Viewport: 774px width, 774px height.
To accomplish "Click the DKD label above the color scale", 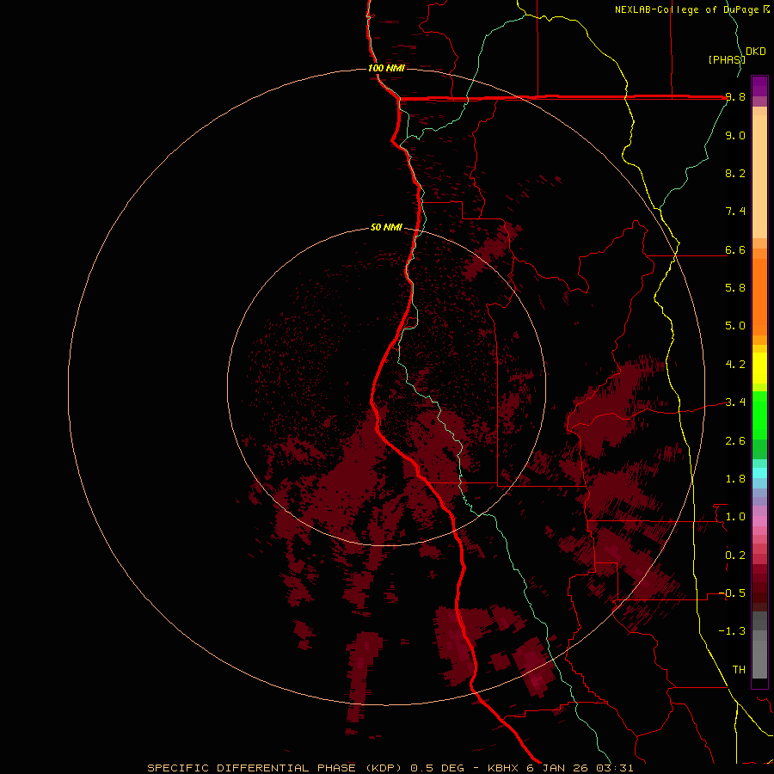I will 756,52.
